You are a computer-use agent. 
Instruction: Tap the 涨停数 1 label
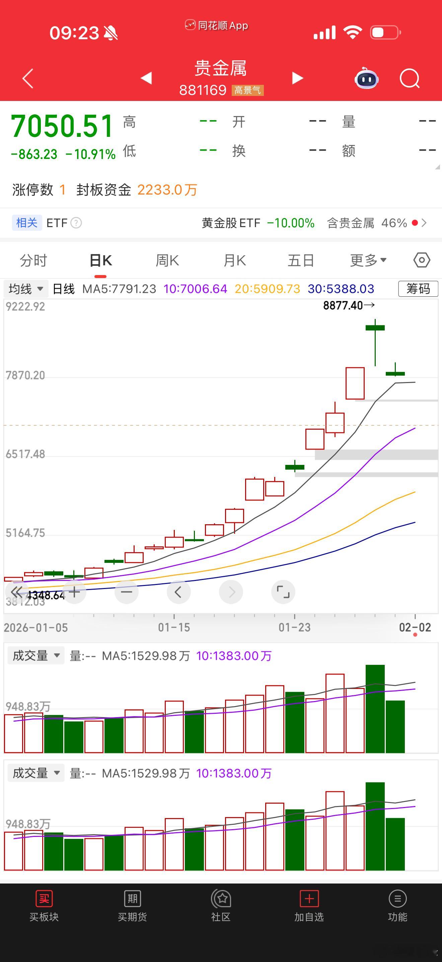pyautogui.click(x=39, y=190)
